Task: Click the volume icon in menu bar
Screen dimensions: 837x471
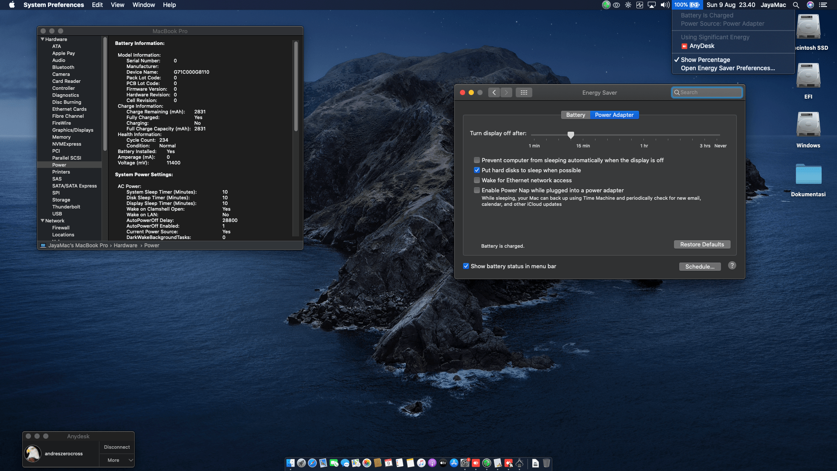Action: (664, 5)
